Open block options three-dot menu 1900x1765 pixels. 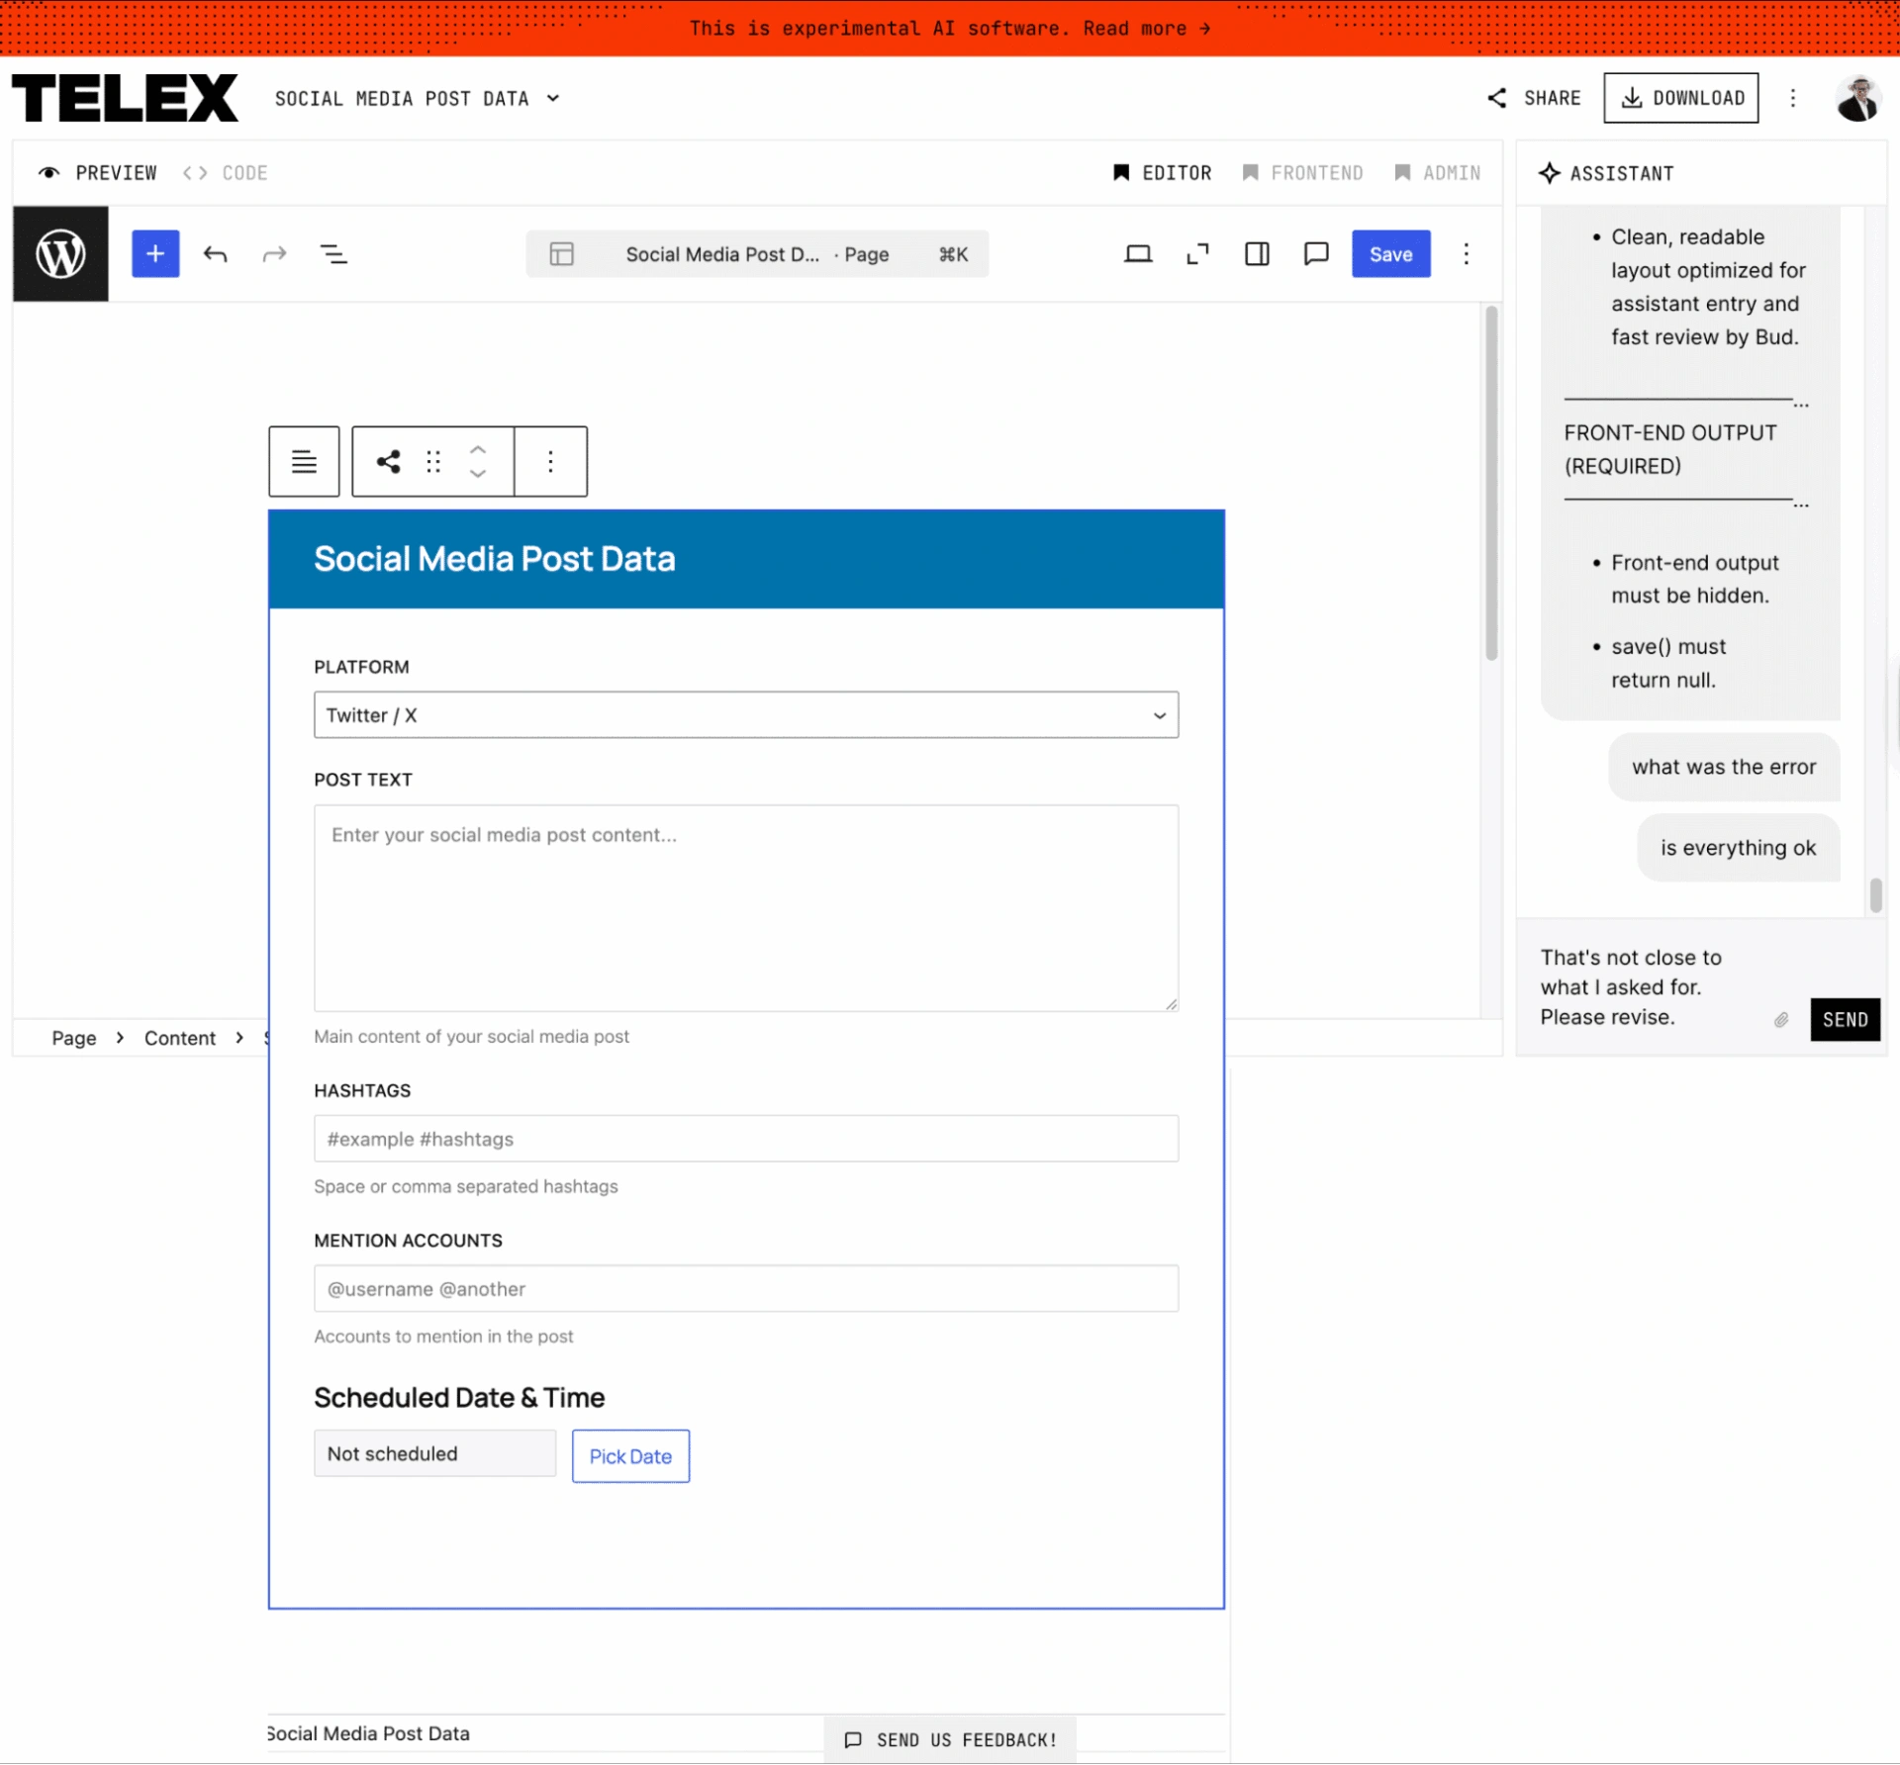[550, 461]
